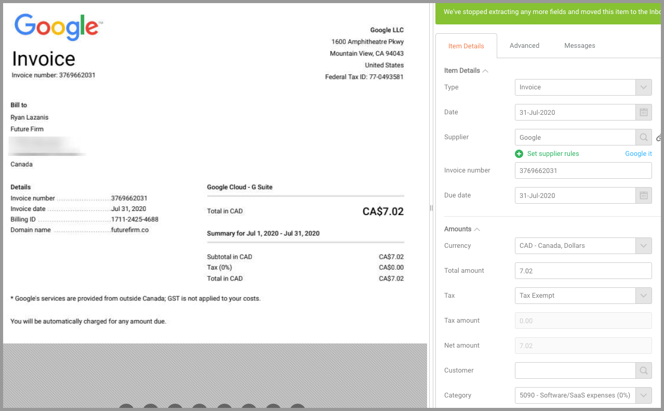Click the 'Invoice' title heading on the document
The image size is (664, 411).
click(x=44, y=59)
